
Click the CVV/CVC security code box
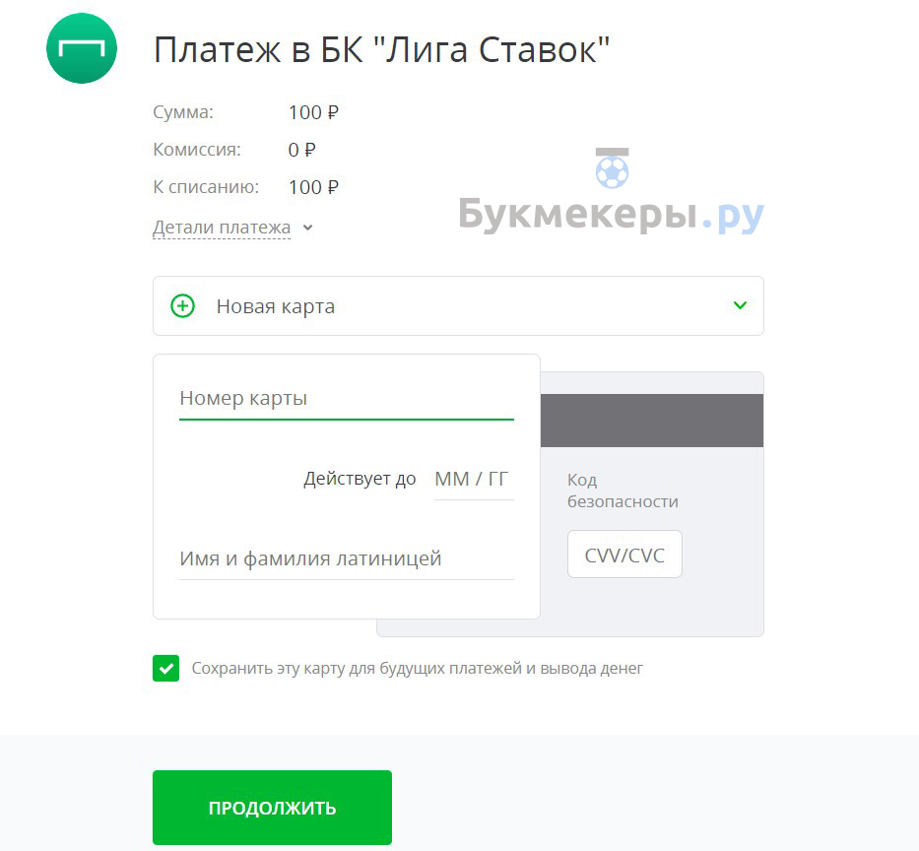pos(624,555)
